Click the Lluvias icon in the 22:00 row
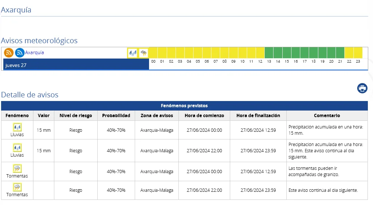373x209 pixels. point(17,148)
